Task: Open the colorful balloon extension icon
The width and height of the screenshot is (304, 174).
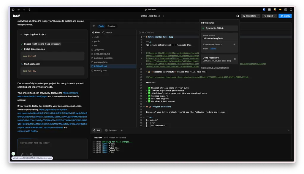Action: click(275, 9)
